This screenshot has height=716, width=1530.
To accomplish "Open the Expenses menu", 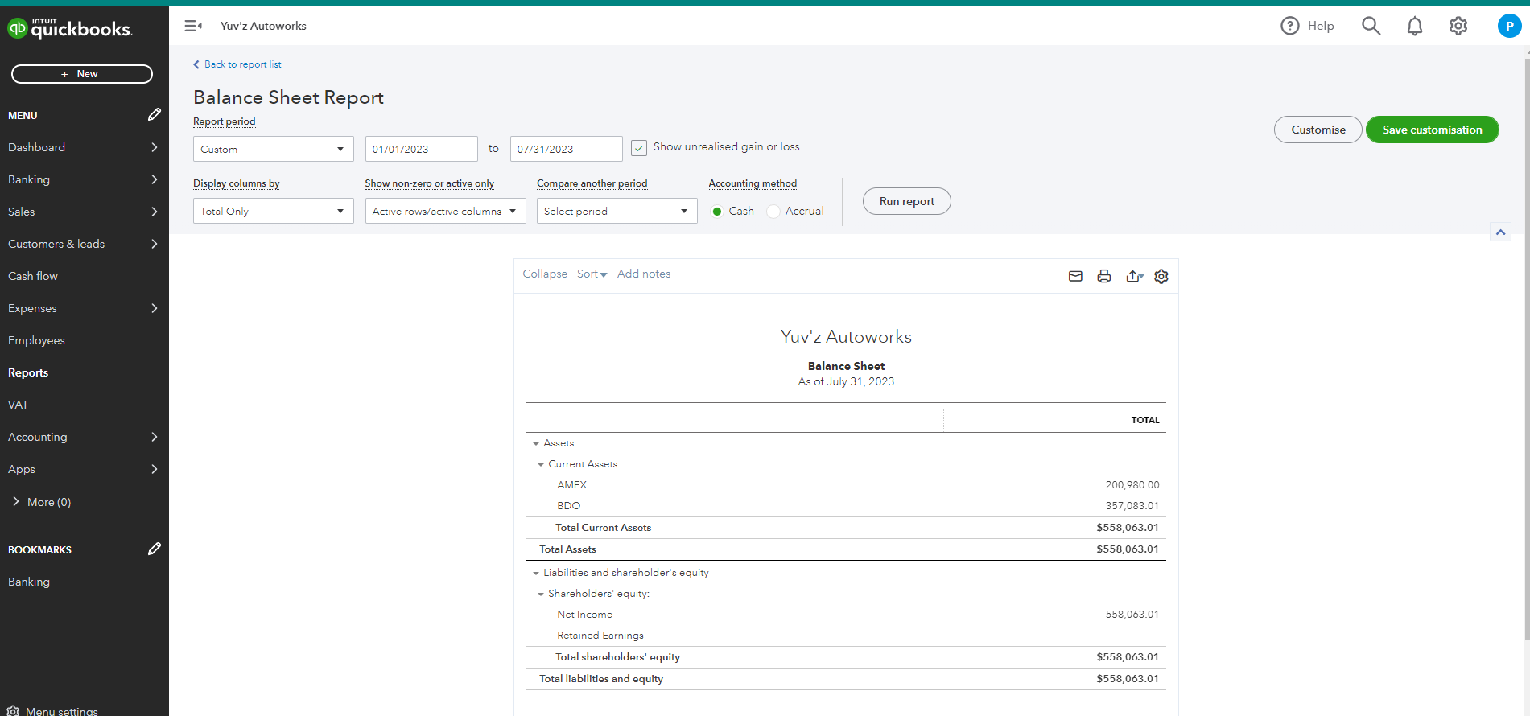I will click(84, 308).
